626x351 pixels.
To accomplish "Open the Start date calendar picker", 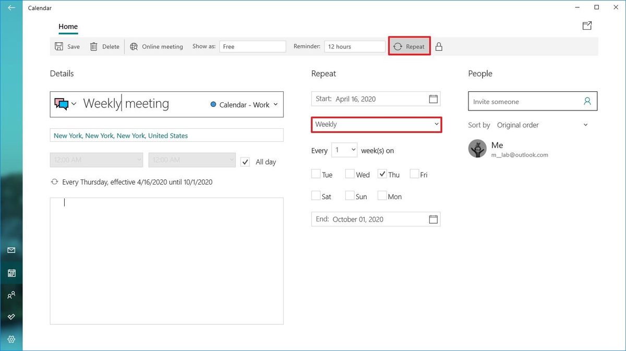I will 433,99.
